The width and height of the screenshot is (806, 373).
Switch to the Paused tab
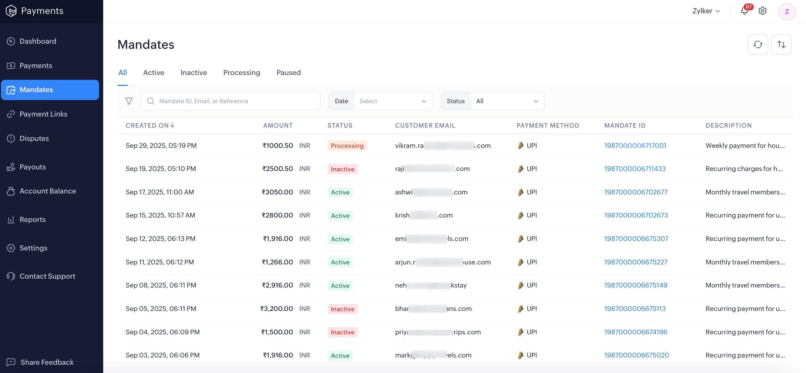pos(288,73)
